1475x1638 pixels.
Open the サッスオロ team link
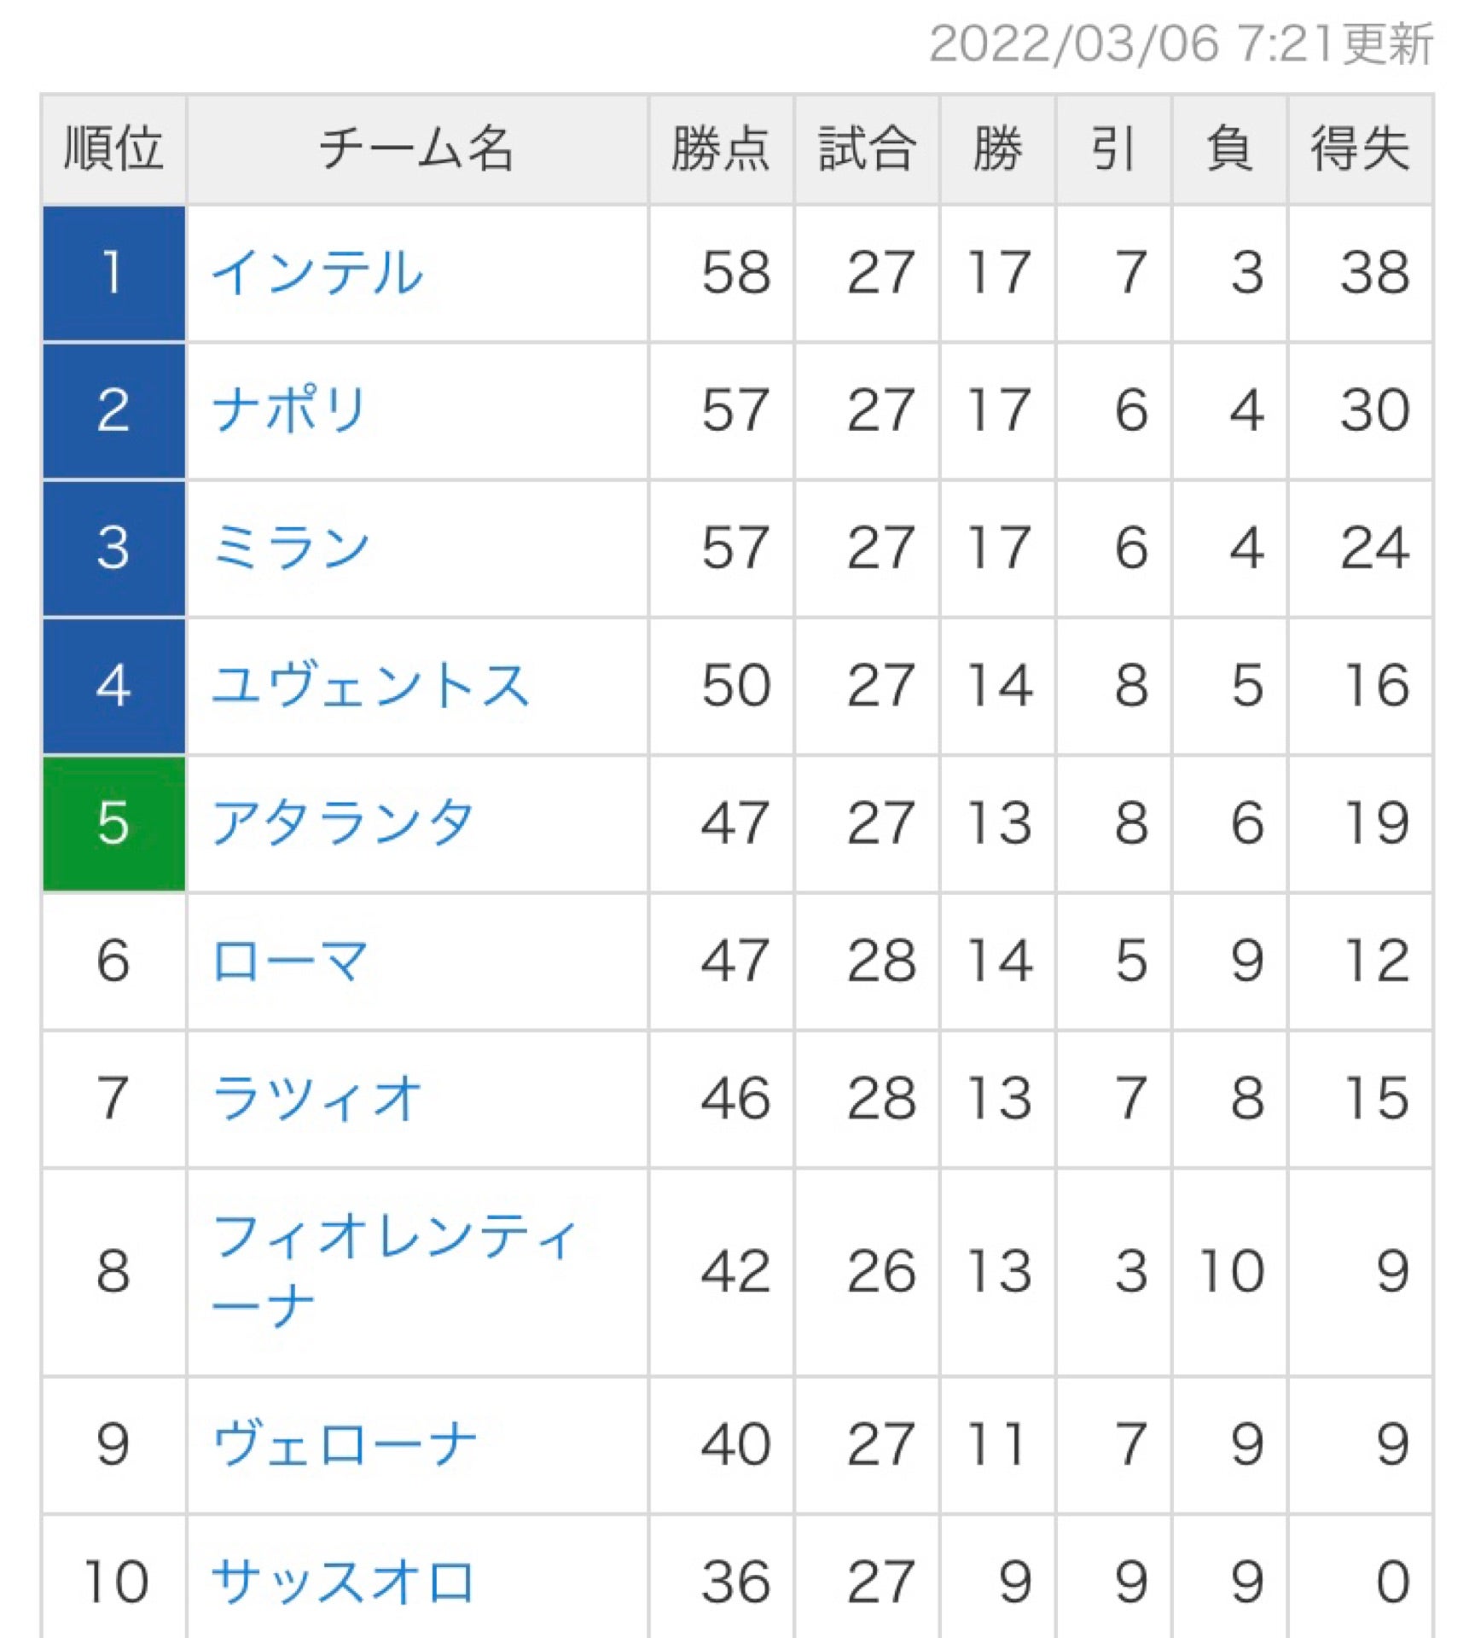[x=342, y=1583]
